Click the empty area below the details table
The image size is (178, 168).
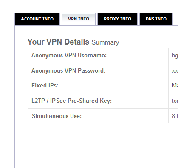tap(96, 146)
